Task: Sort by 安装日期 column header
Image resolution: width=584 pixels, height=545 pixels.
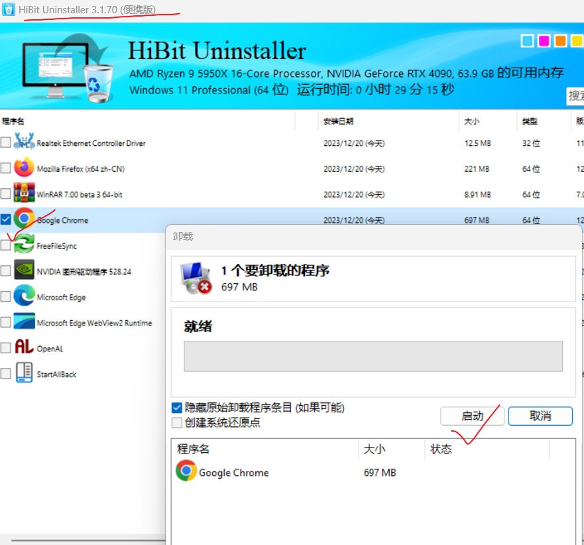Action: (339, 121)
